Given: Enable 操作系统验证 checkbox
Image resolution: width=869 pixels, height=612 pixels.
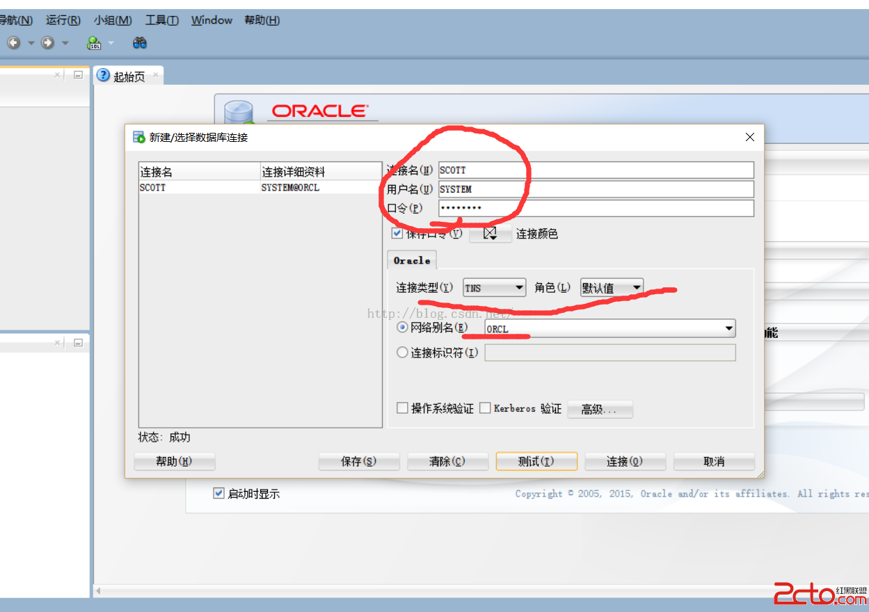Looking at the screenshot, I should pyautogui.click(x=402, y=408).
